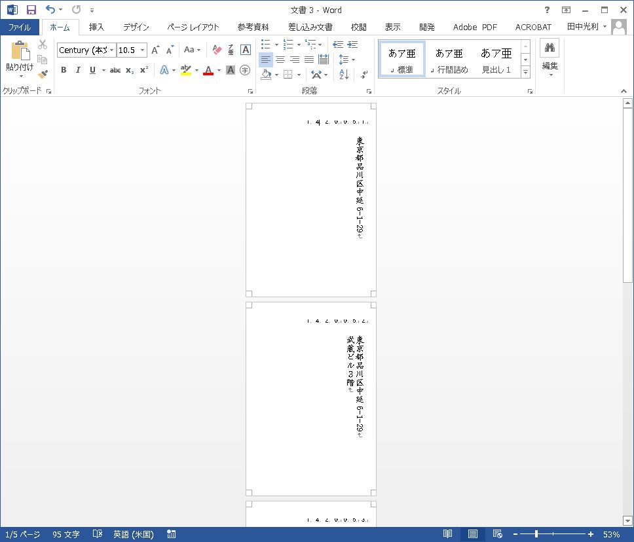Apply character shading
The height and width of the screenshot is (542, 634).
tap(231, 70)
